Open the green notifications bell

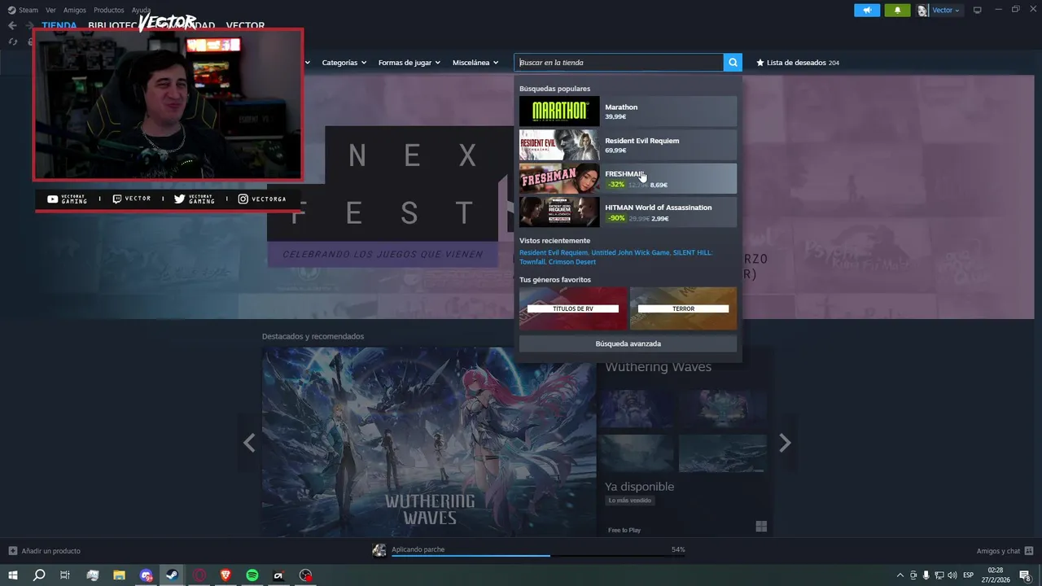[x=897, y=10]
